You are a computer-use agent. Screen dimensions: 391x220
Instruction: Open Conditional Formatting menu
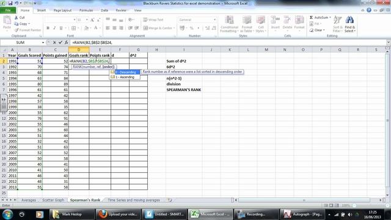point(229,24)
